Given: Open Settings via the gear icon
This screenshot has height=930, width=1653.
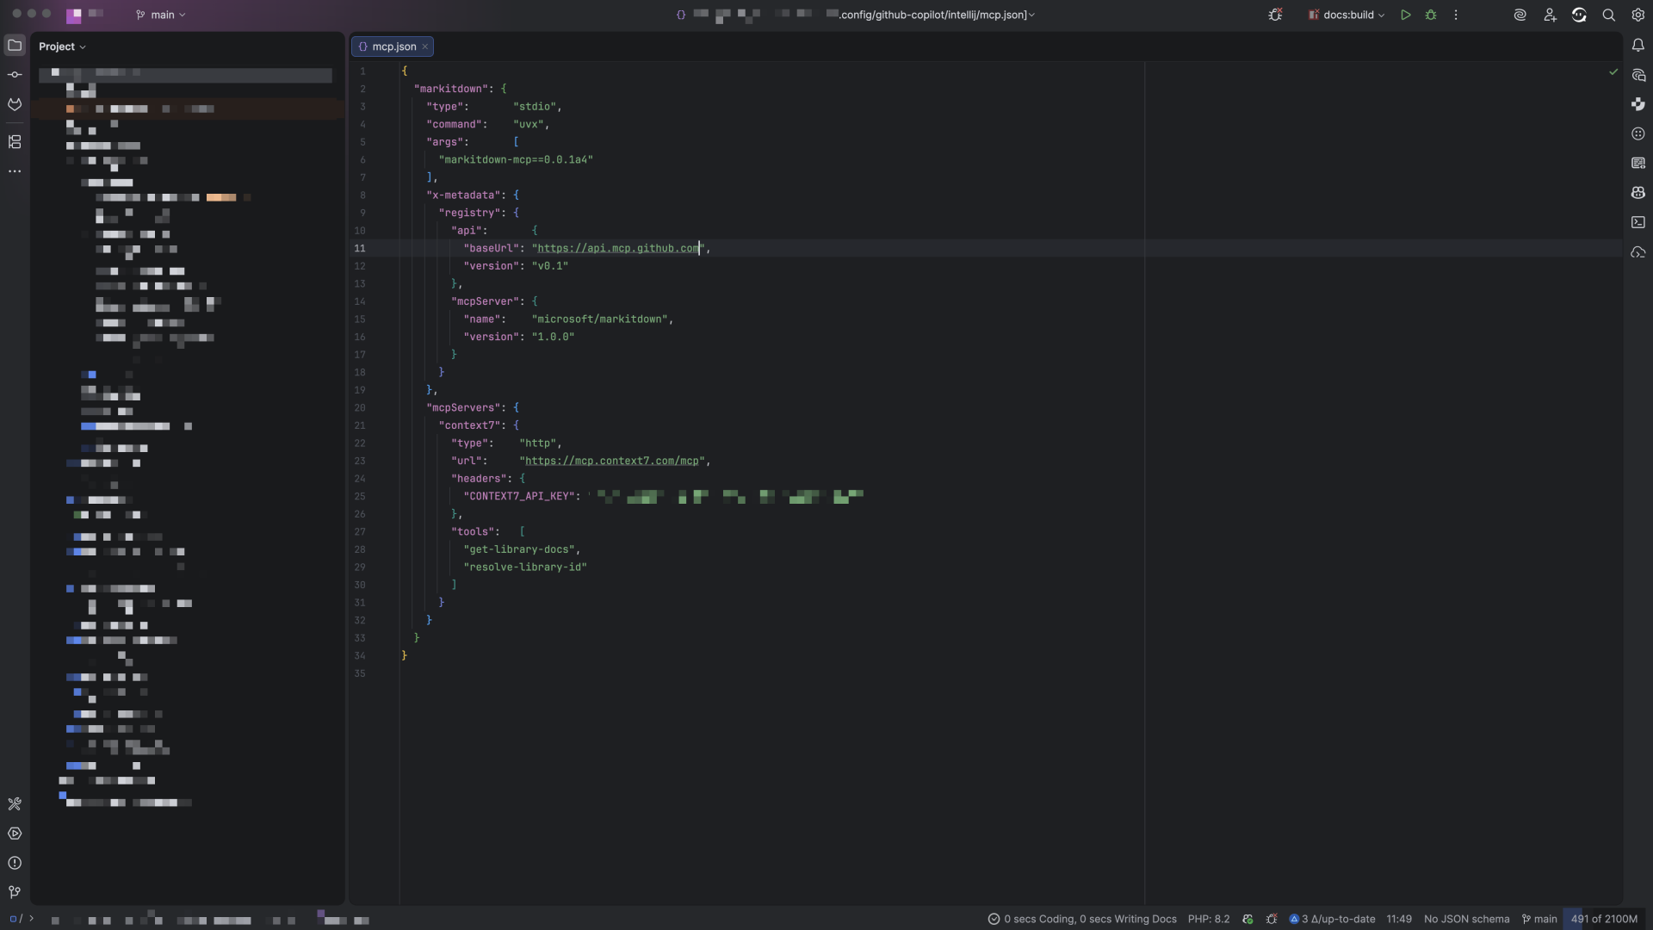Looking at the screenshot, I should [1638, 15].
